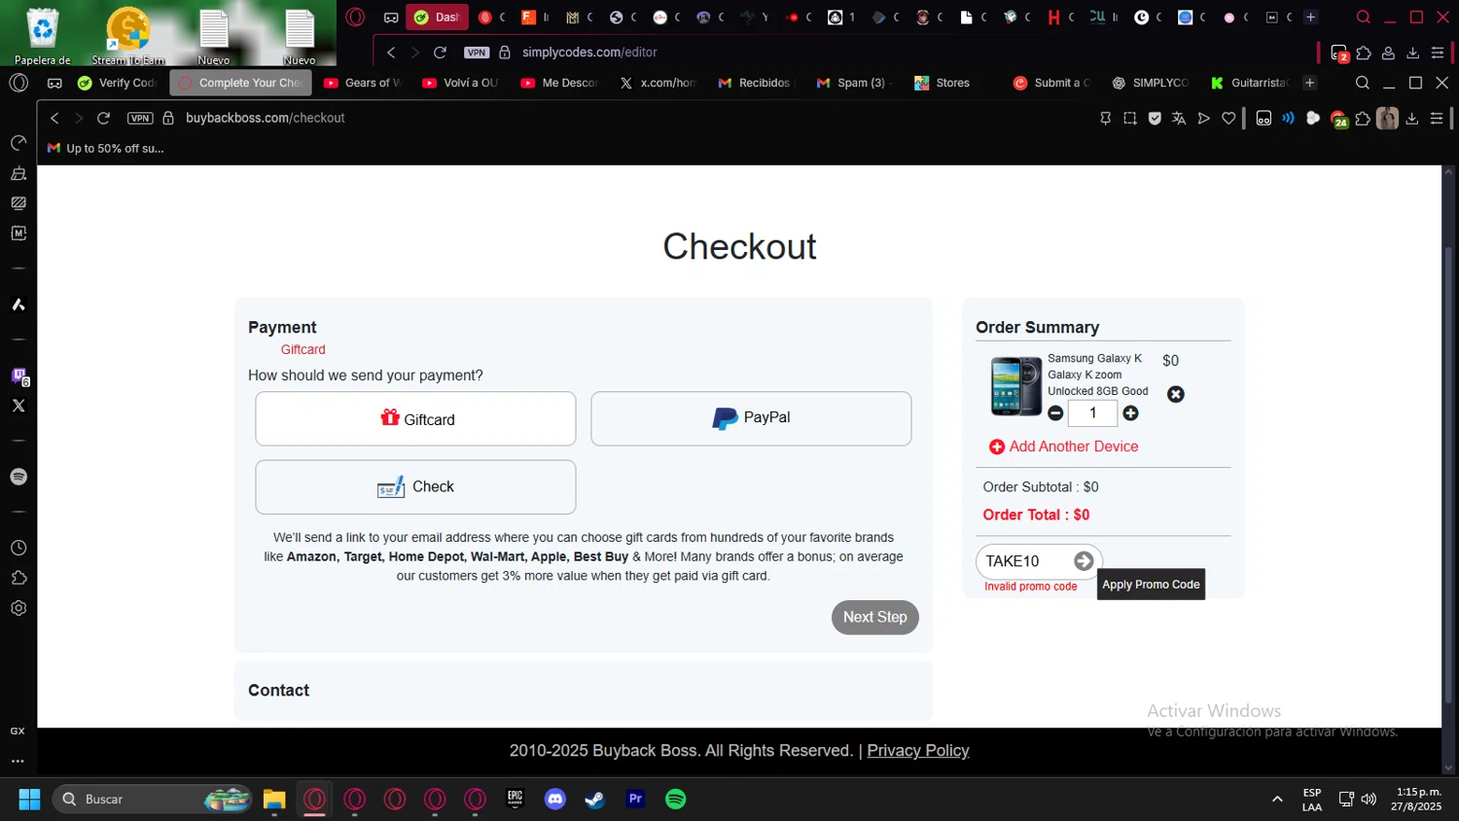Viewport: 1459px width, 821px height.
Task: Open the extensions puzzle icon in front window
Action: pos(1363,118)
